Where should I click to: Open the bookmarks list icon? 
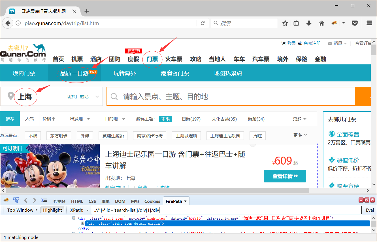[296, 23]
